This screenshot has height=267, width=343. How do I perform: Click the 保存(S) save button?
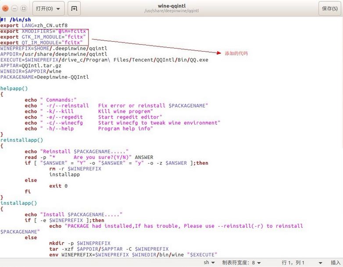330,8
